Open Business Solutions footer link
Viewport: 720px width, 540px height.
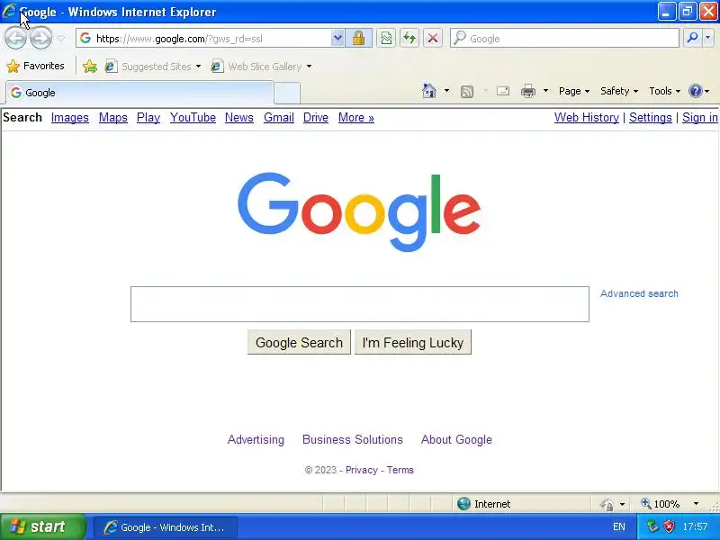[352, 439]
